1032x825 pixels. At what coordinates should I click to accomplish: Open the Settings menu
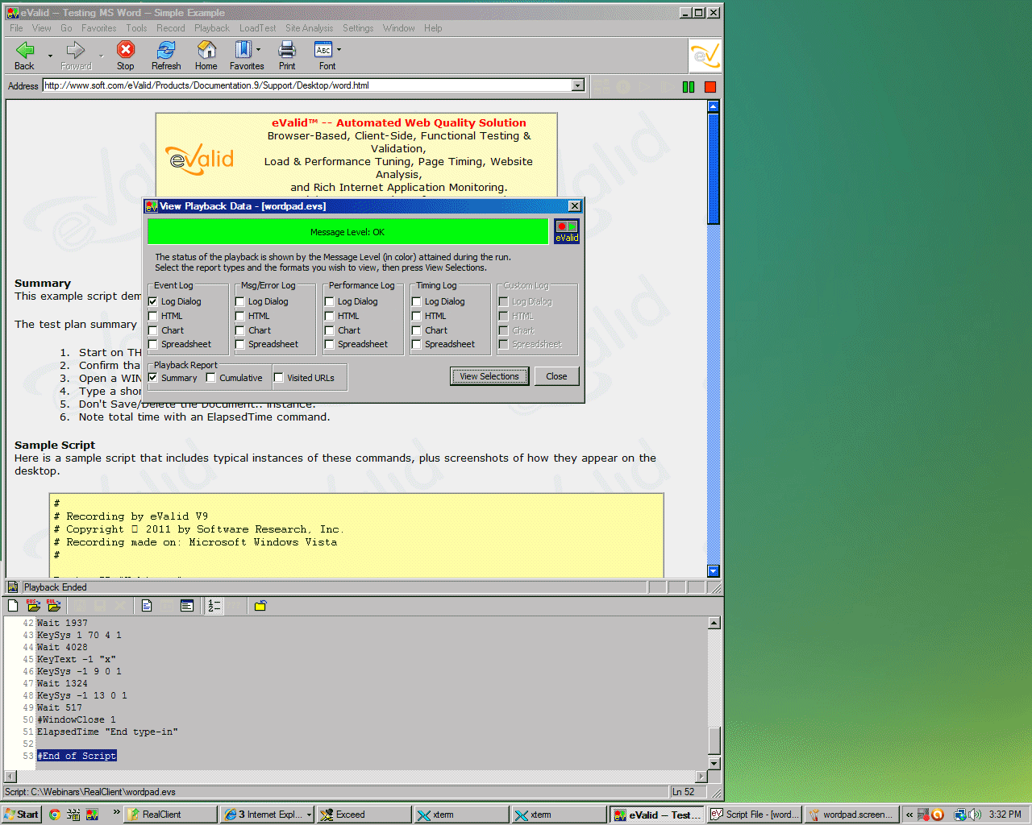[x=358, y=28]
